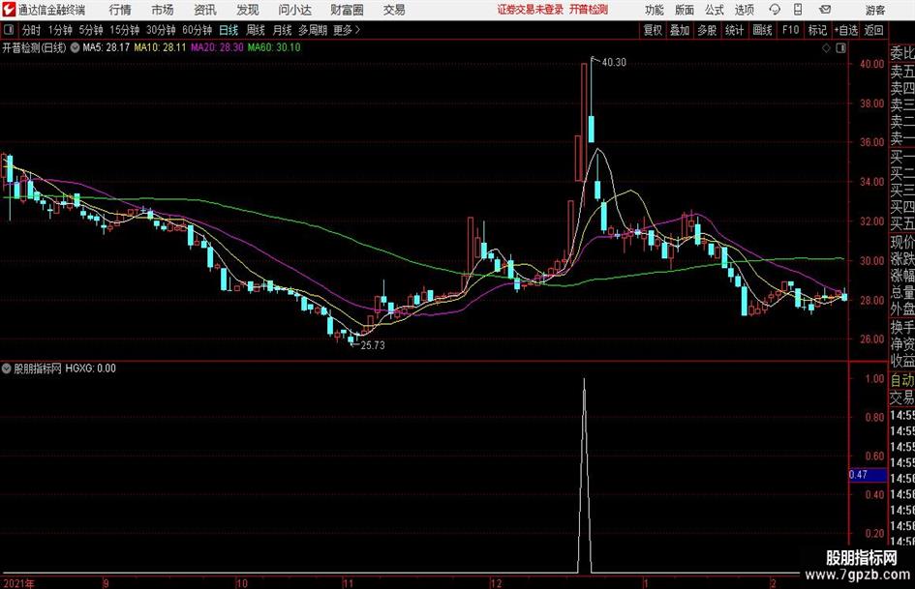Click the 标记 mark button
The width and height of the screenshot is (915, 589).
coord(817,30)
